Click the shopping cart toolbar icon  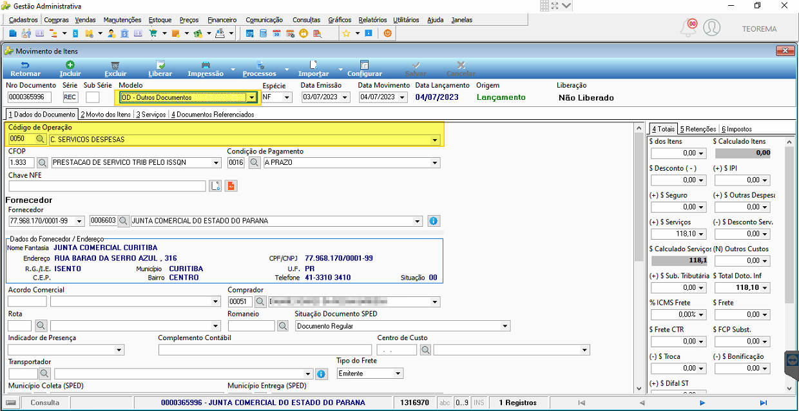154,33
